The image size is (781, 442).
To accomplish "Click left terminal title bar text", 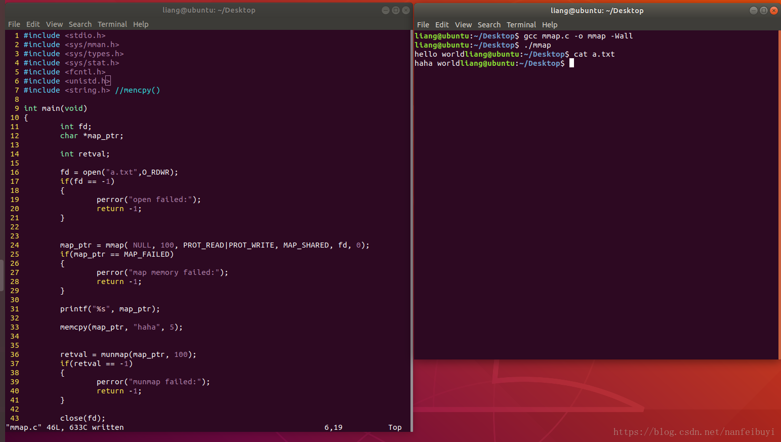I will click(209, 10).
